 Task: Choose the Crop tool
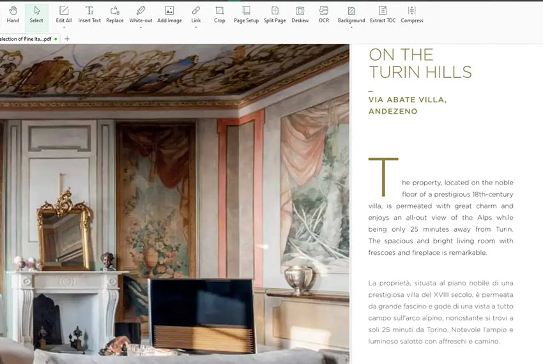click(219, 15)
